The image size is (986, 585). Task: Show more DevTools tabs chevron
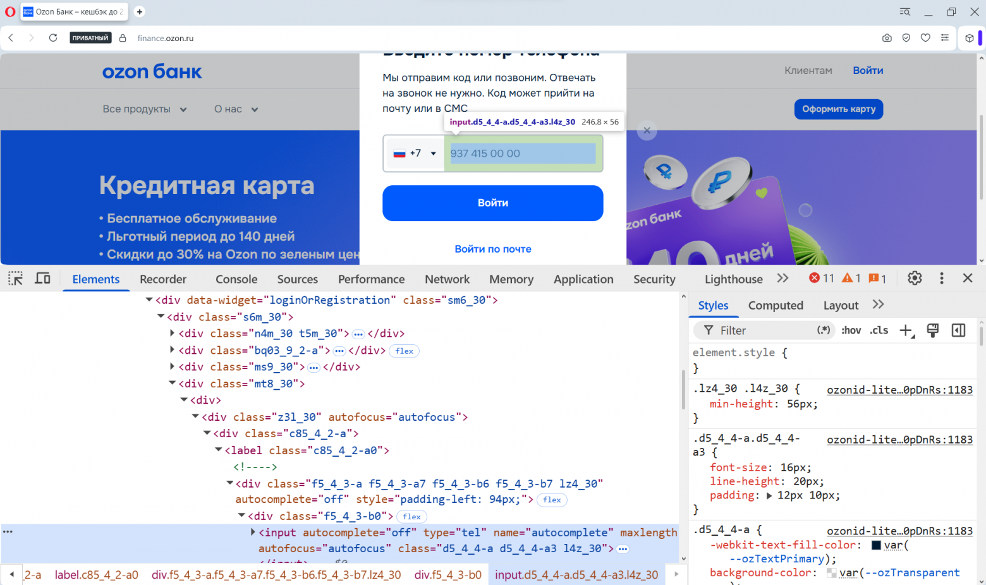pyautogui.click(x=783, y=278)
